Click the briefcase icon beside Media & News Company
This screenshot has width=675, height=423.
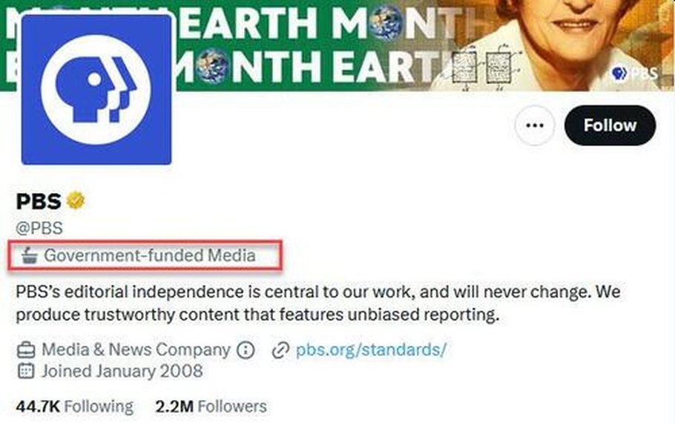pyautogui.click(x=26, y=350)
